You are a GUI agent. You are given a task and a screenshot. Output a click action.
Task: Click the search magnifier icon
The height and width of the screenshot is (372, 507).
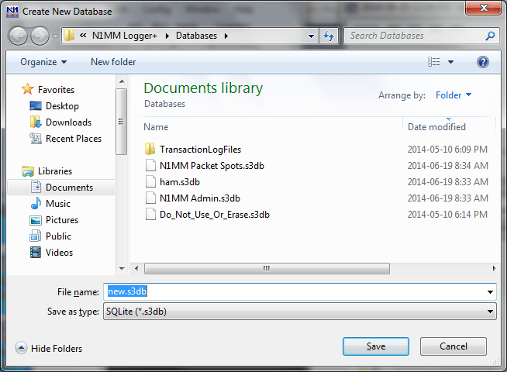pos(490,36)
